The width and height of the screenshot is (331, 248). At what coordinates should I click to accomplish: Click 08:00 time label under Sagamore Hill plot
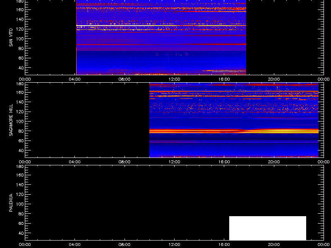[125, 162]
